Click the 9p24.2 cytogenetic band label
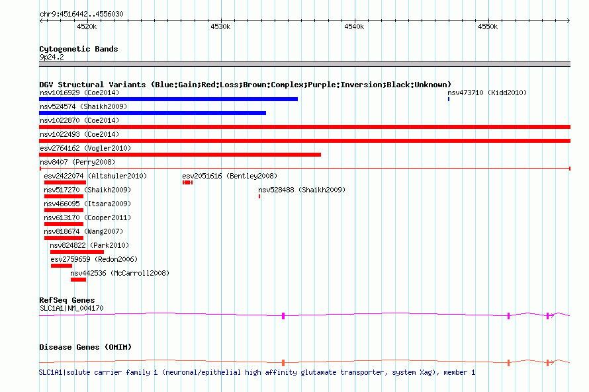Image resolution: width=589 pixels, height=392 pixels. pos(52,57)
